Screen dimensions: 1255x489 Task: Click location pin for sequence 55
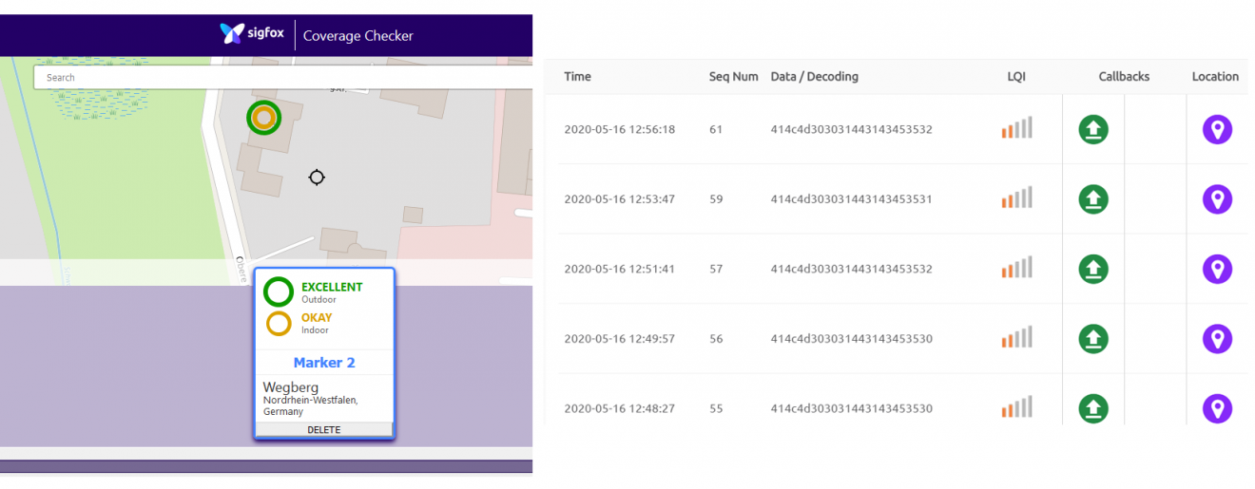(x=1217, y=408)
